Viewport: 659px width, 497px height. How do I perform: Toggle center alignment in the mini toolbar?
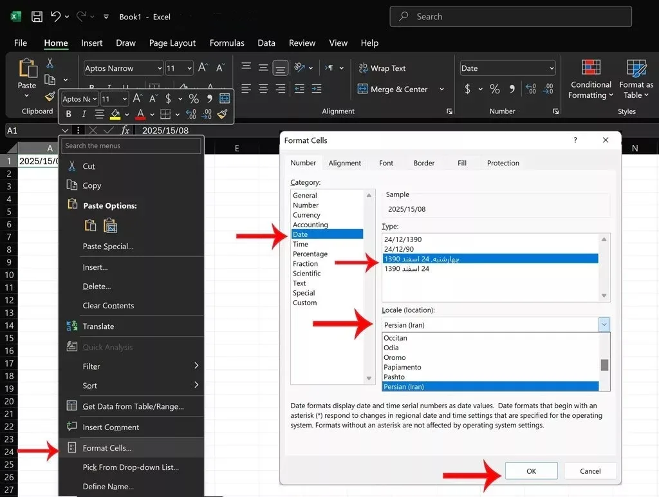[x=100, y=114]
